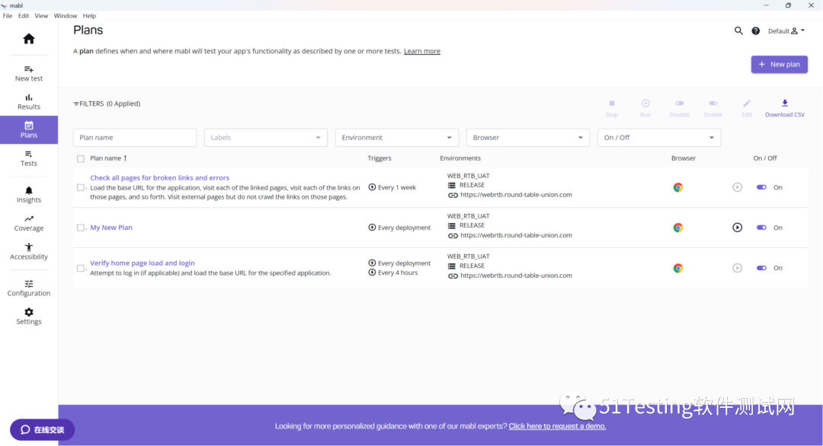This screenshot has width=823, height=446.
Task: Run the My New Plan plan
Action: [x=738, y=228]
